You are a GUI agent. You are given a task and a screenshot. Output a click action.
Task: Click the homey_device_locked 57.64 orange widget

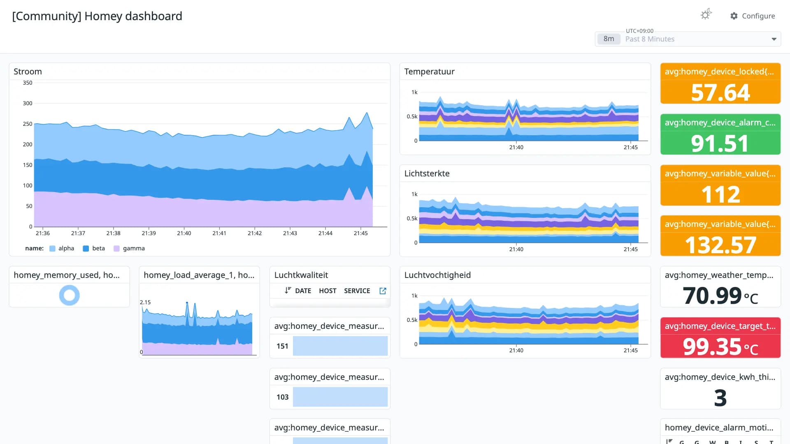(720, 83)
